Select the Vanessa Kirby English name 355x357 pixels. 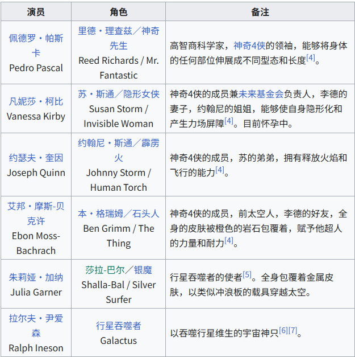tap(36, 116)
